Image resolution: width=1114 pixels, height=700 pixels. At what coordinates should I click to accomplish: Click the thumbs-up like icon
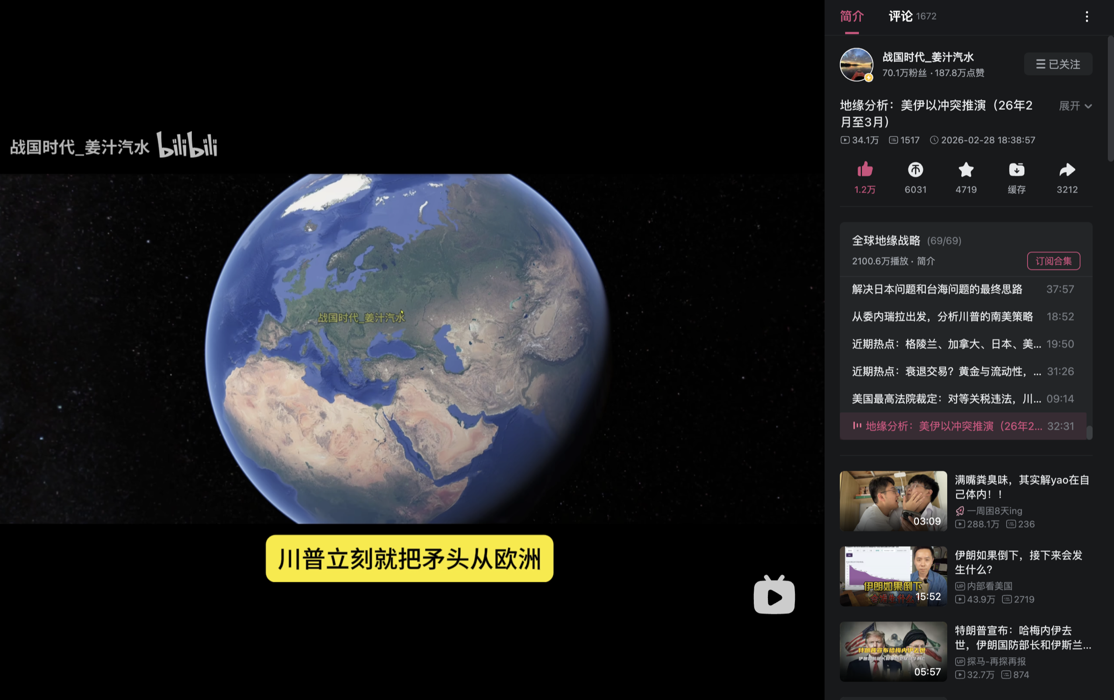click(x=865, y=170)
